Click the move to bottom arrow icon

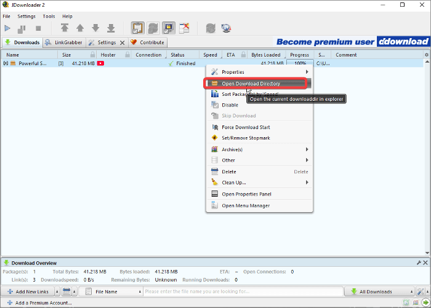point(111,28)
